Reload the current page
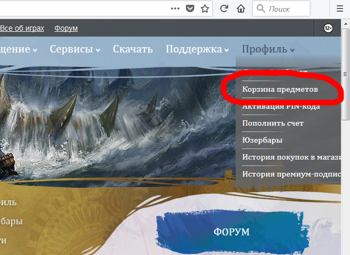The image size is (350, 255). [224, 8]
